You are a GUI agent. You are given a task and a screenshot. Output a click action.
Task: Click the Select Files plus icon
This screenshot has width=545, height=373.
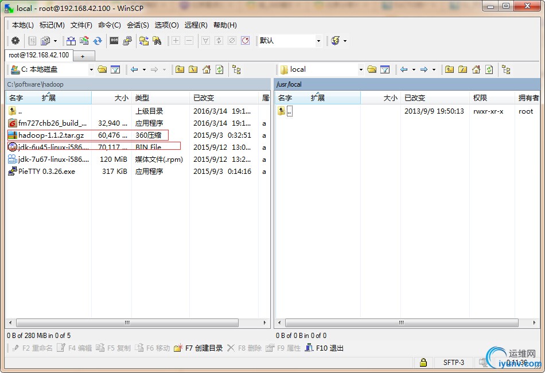(176, 41)
